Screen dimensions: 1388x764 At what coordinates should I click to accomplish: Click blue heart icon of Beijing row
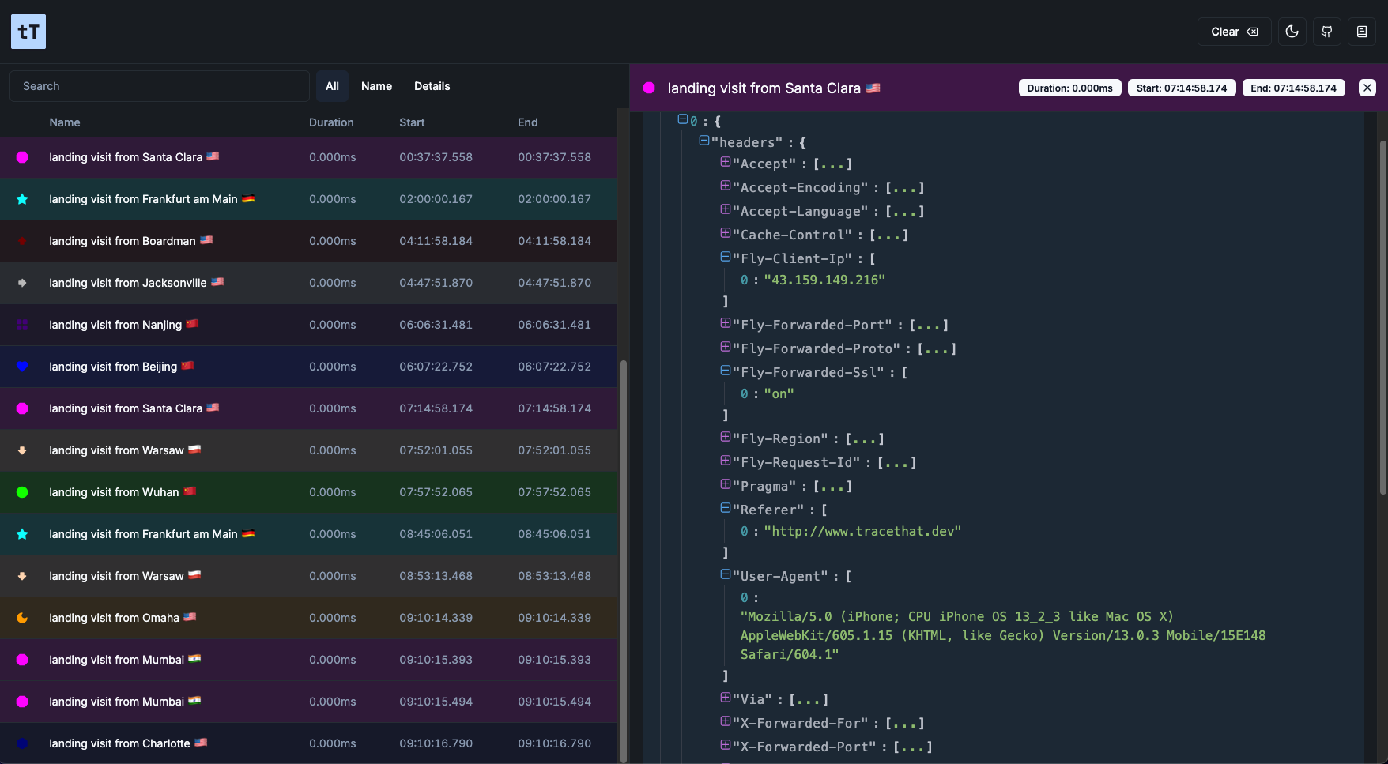click(22, 367)
